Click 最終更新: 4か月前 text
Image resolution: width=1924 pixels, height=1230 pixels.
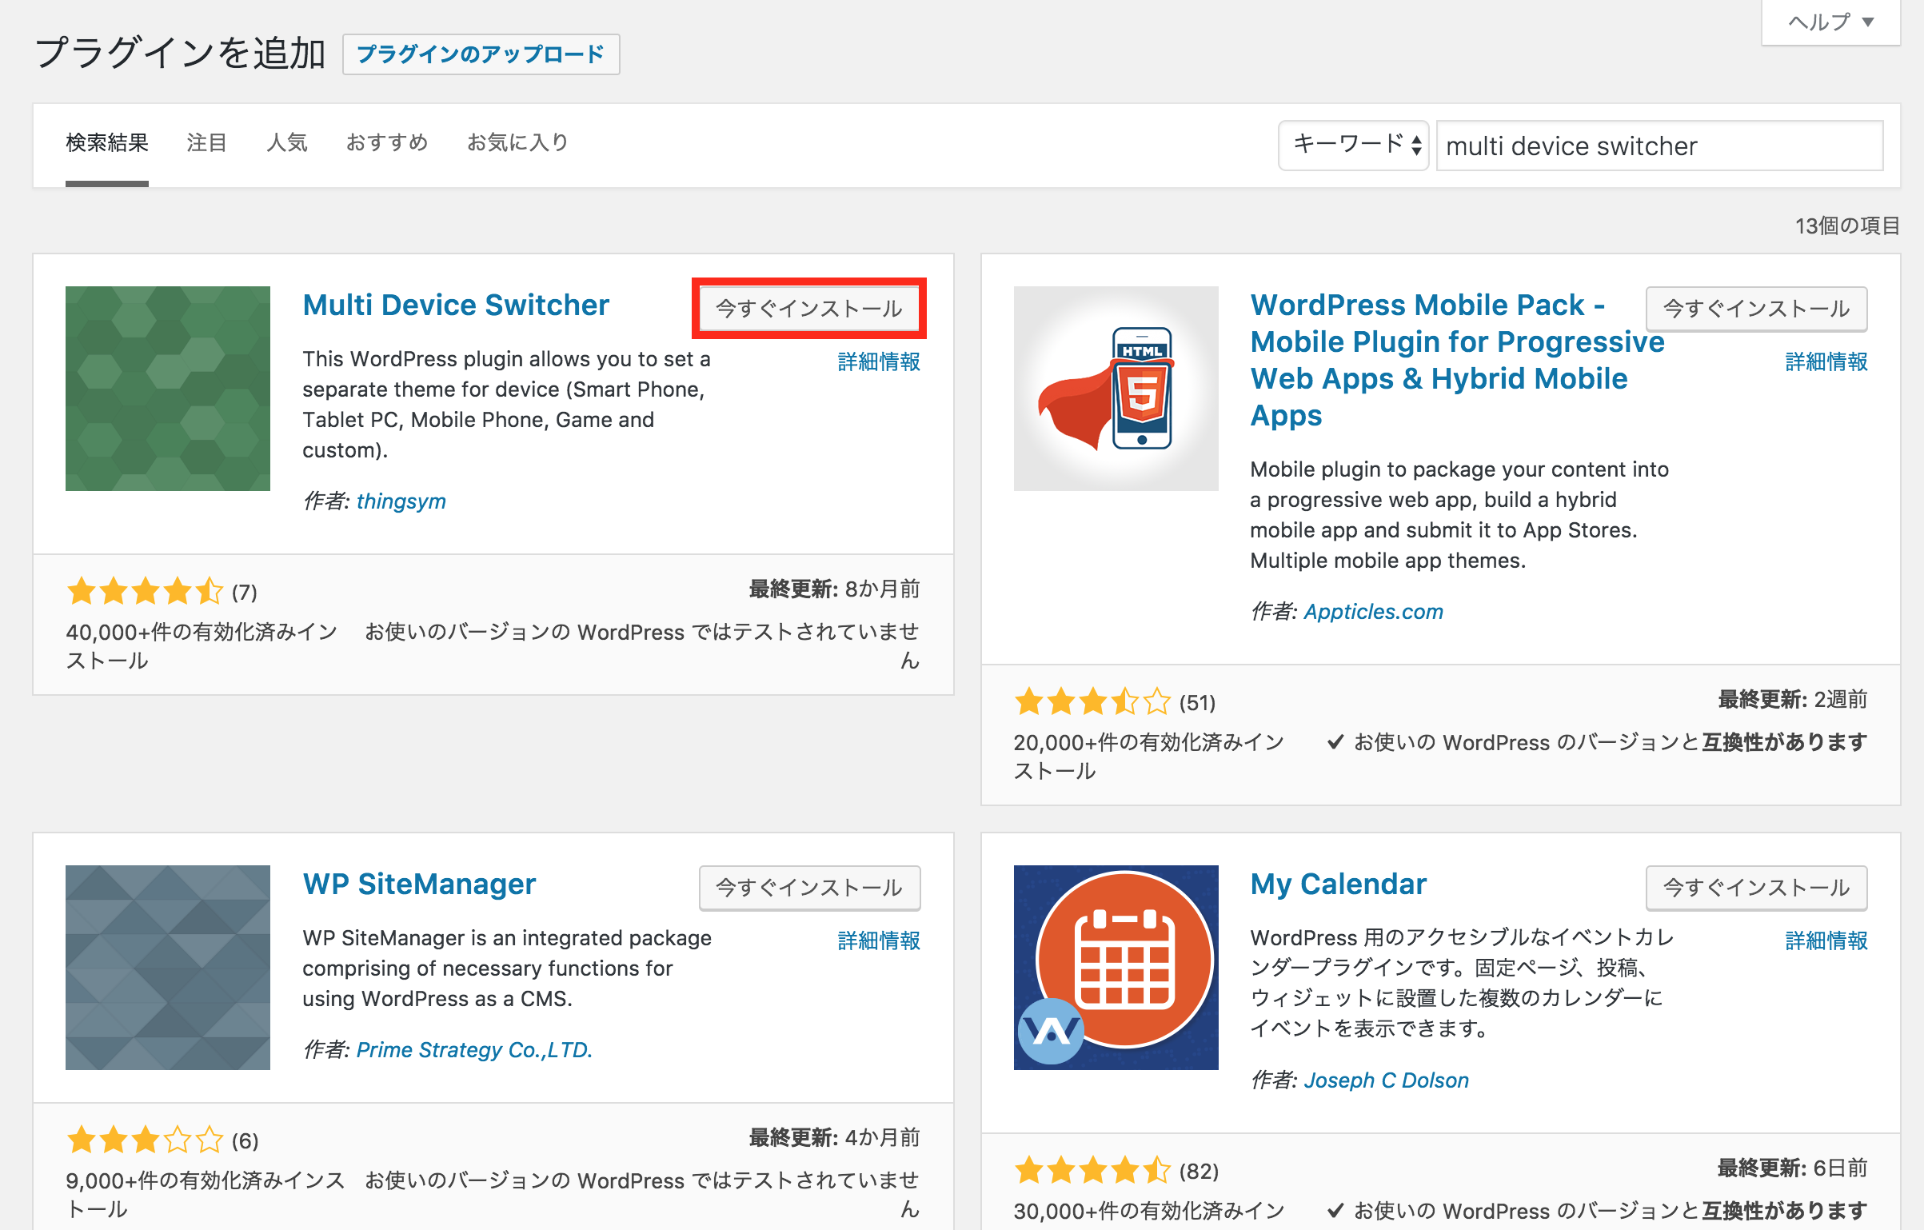(x=834, y=1138)
